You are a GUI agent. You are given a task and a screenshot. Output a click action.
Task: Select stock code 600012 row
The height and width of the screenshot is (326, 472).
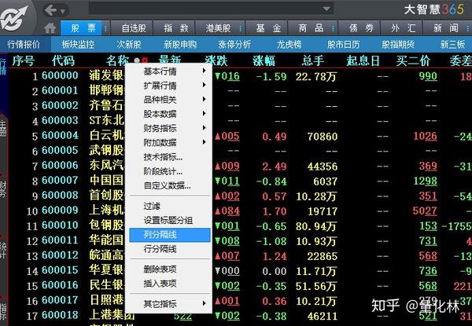[60, 255]
